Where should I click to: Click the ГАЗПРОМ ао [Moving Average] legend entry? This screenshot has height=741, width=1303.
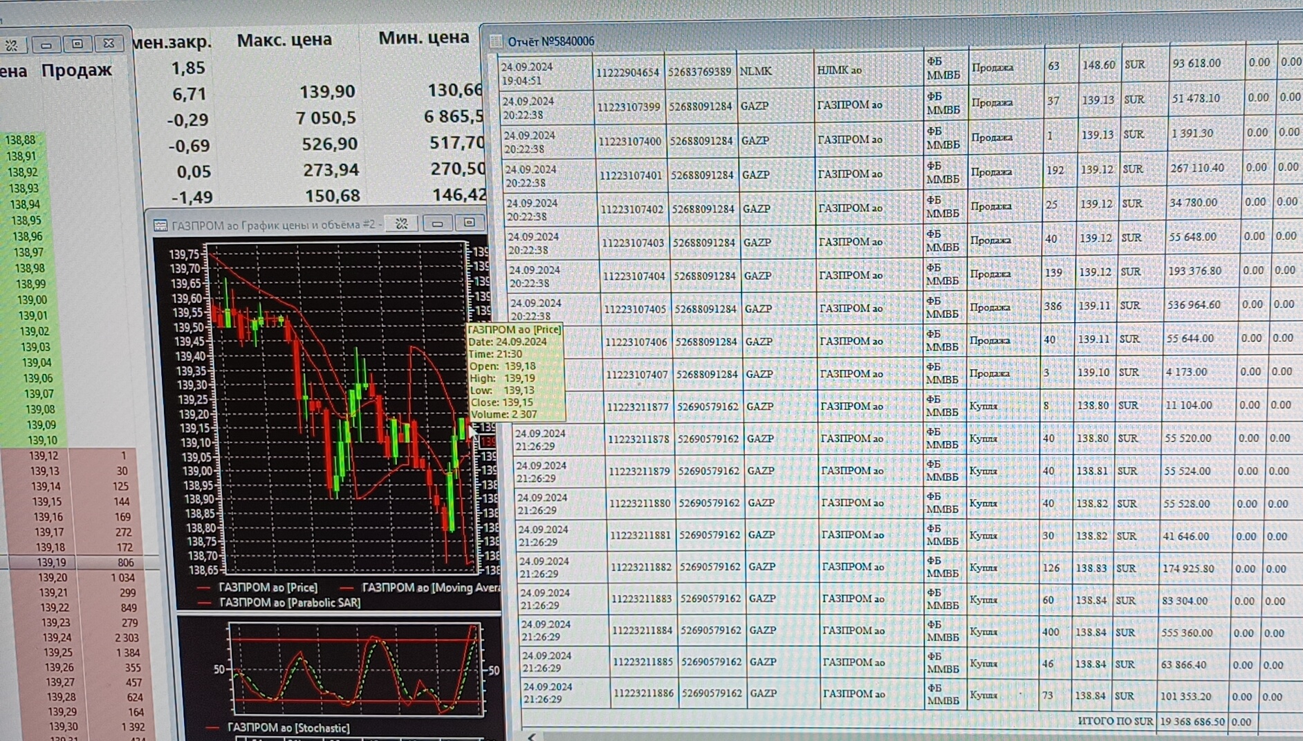(x=431, y=588)
